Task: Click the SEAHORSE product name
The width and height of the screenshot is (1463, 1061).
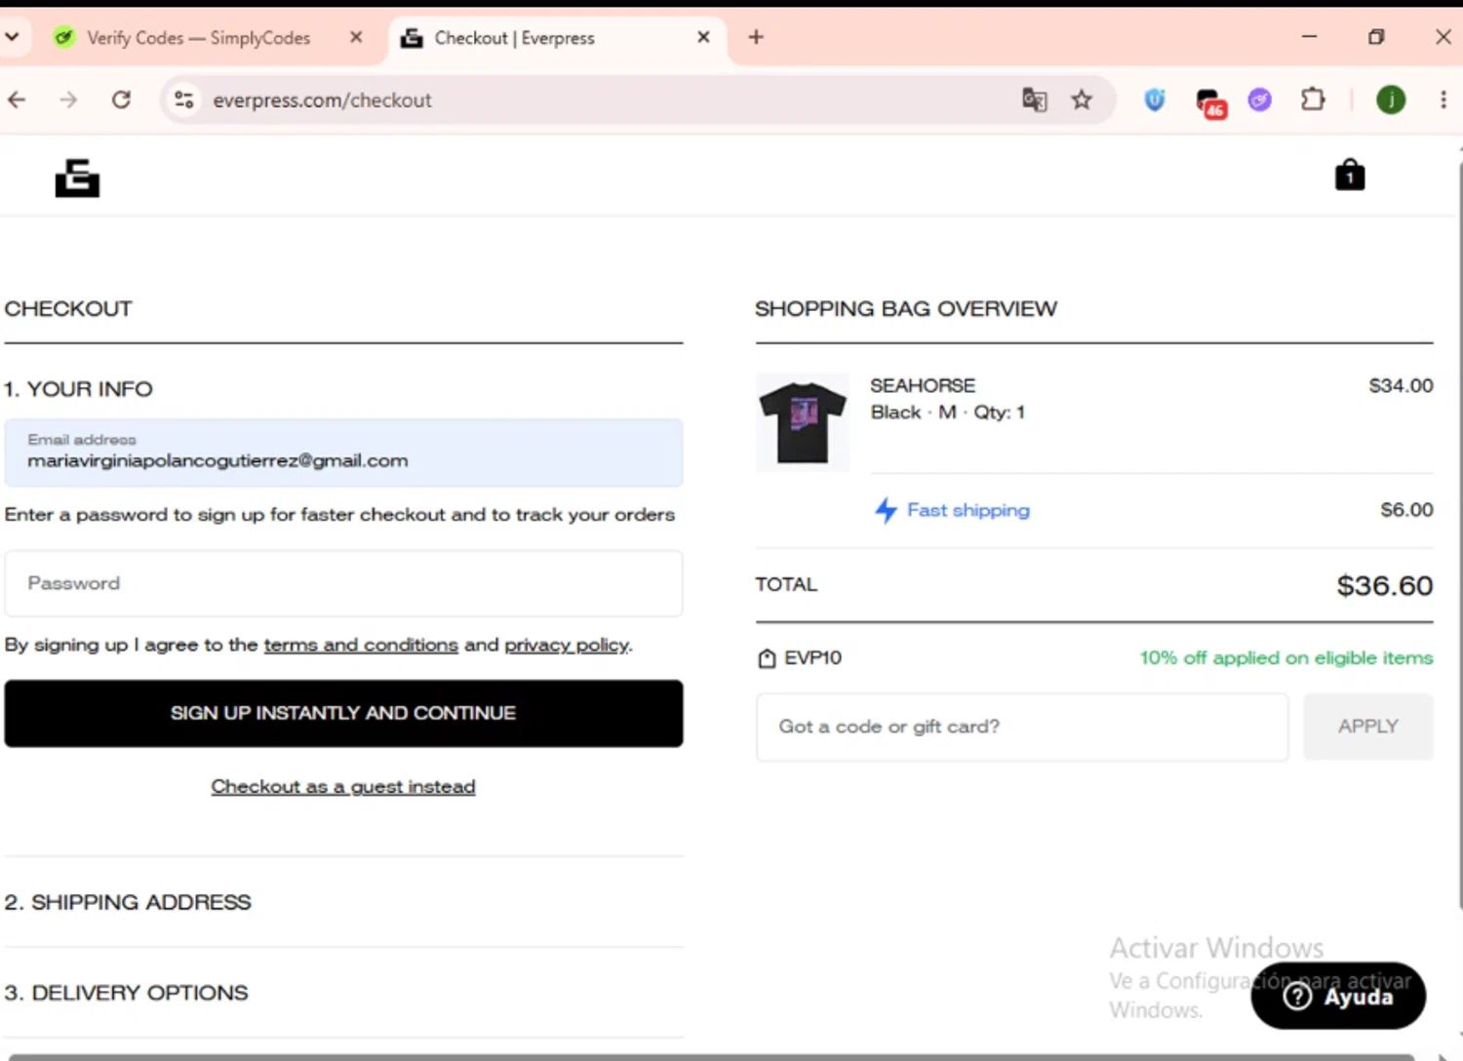Action: click(x=923, y=385)
